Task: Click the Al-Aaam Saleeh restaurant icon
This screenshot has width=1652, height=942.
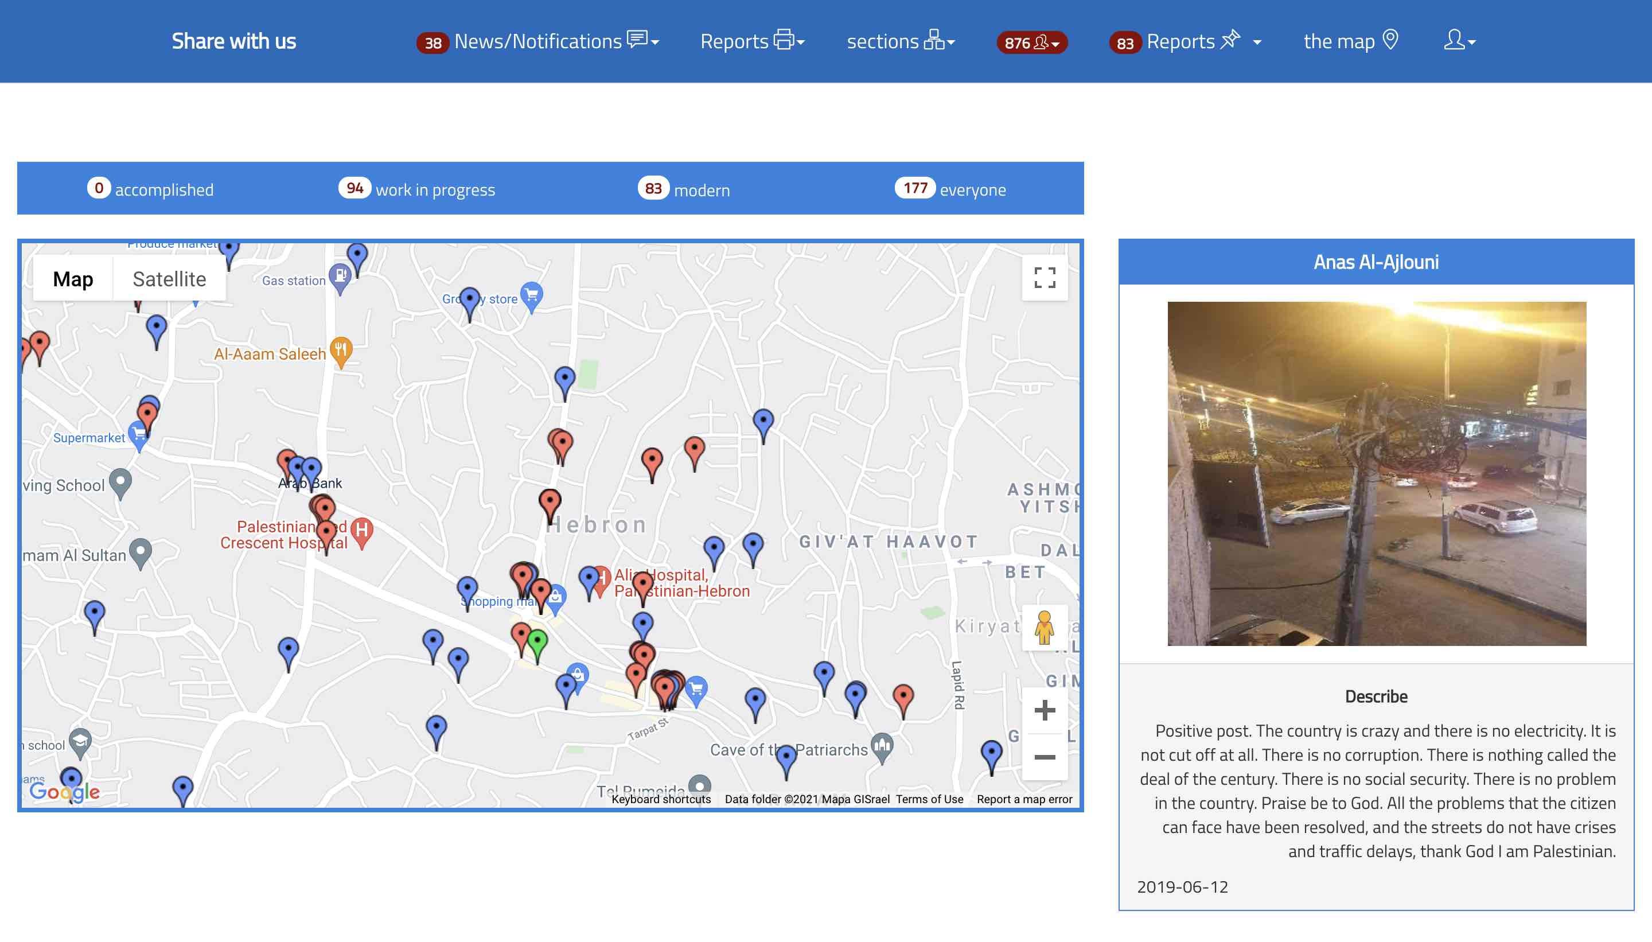Action: 341,349
